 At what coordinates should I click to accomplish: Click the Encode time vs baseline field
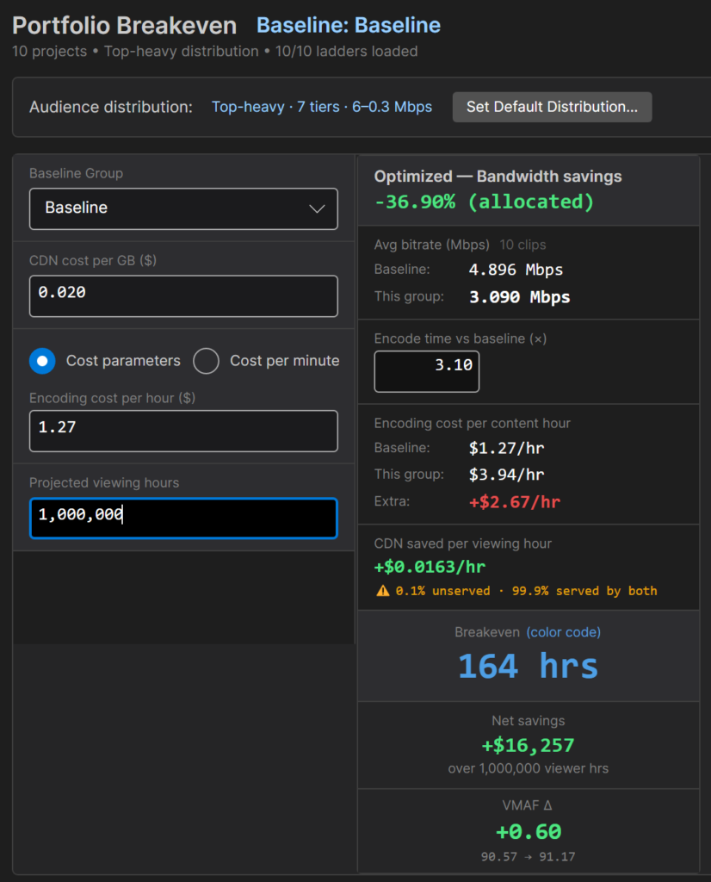(427, 371)
